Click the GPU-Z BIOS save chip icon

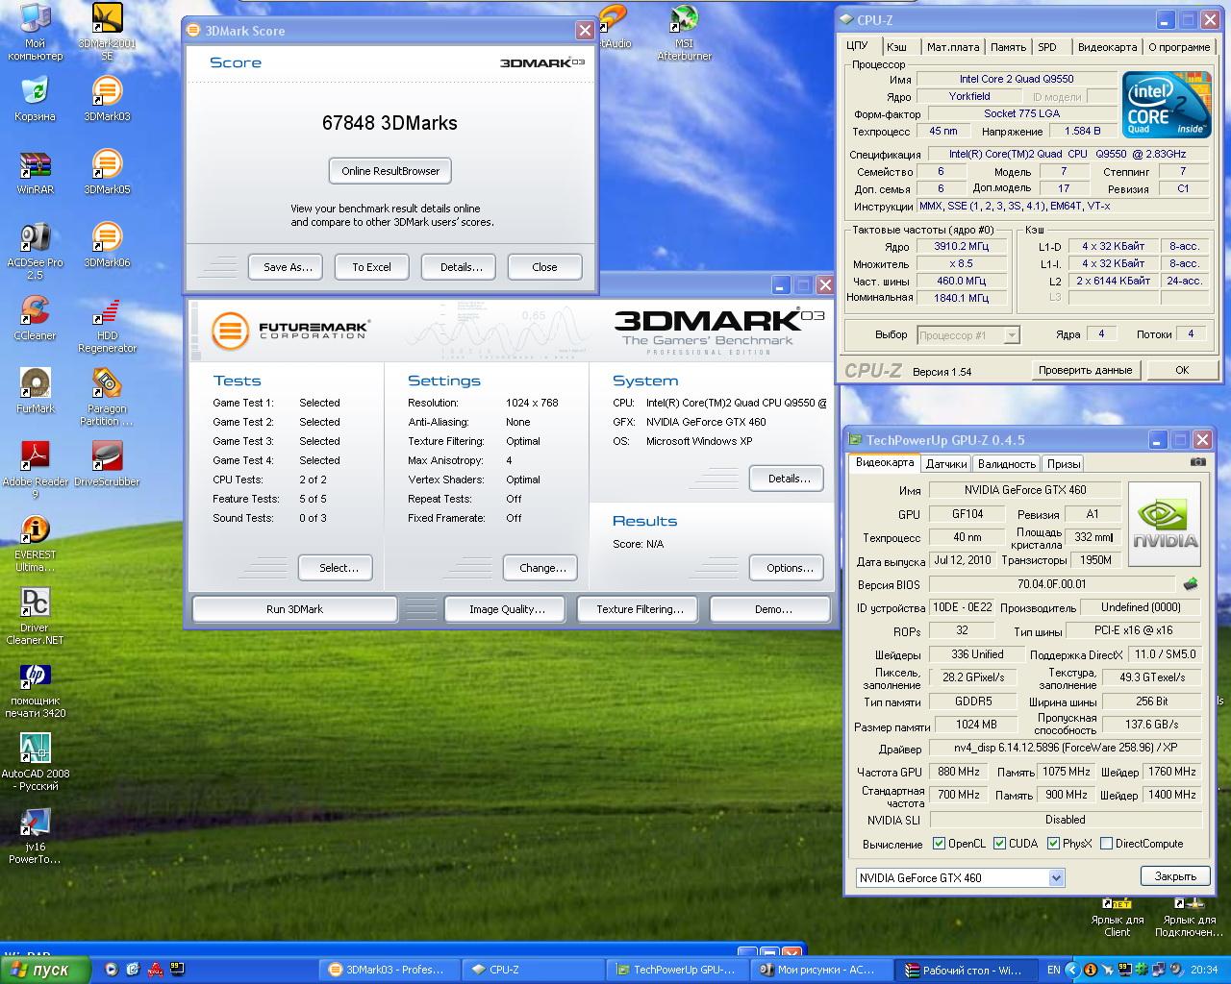(x=1191, y=583)
